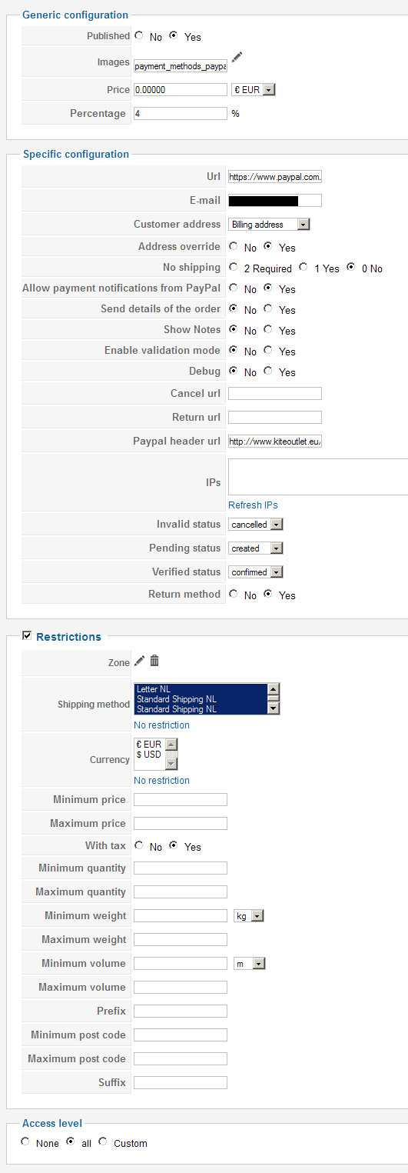Uncheck the Restrictions checkbox
Viewport: 408px width, 1173px height.
pyautogui.click(x=27, y=636)
